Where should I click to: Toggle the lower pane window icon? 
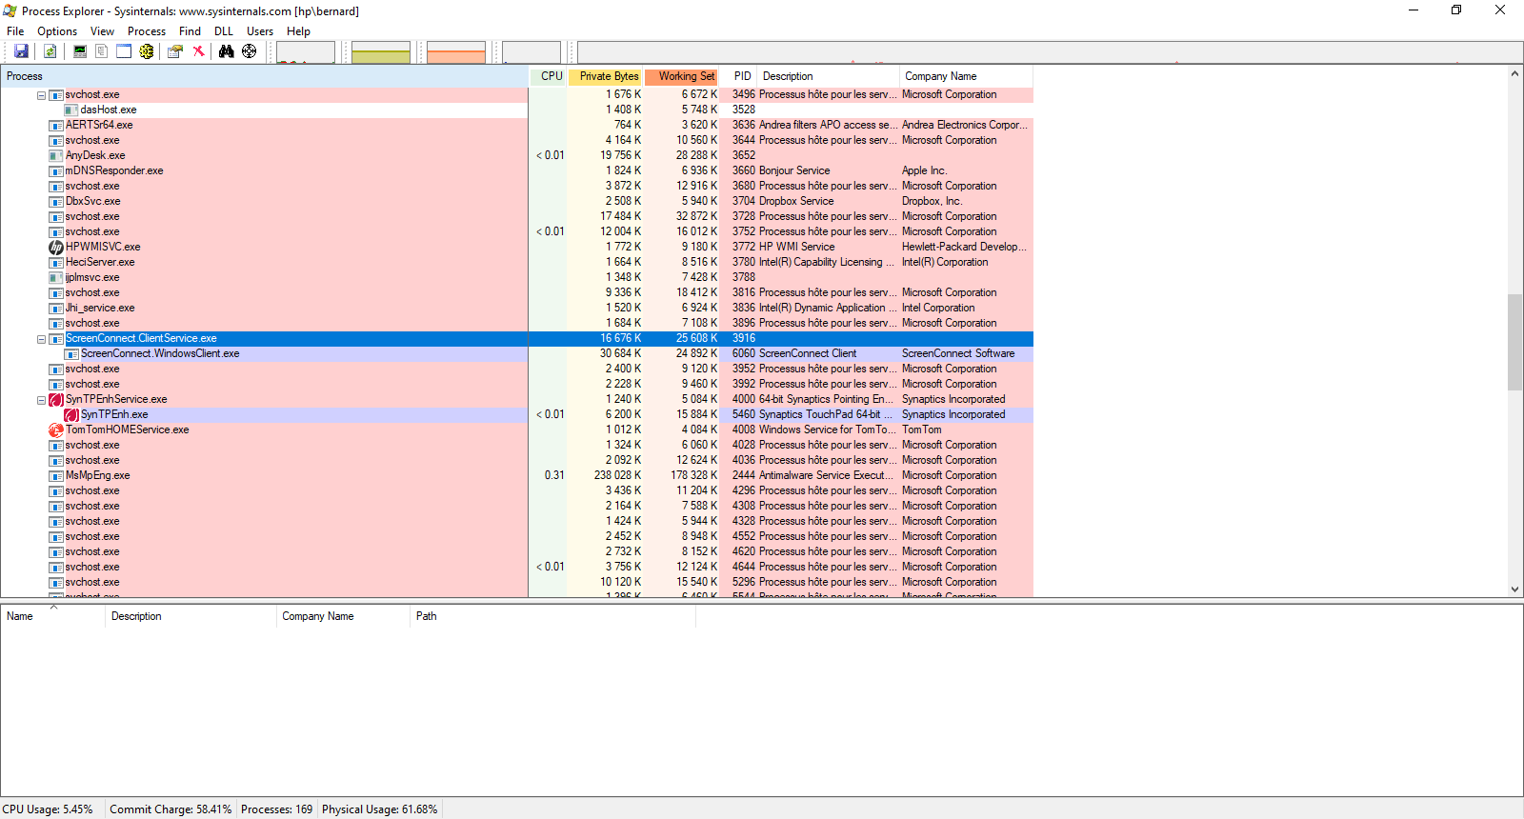[124, 51]
